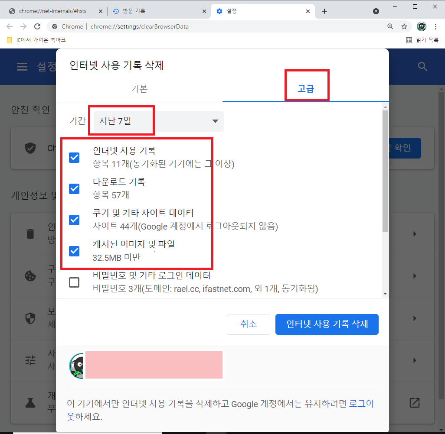Switch to the 기본 tab

point(139,89)
